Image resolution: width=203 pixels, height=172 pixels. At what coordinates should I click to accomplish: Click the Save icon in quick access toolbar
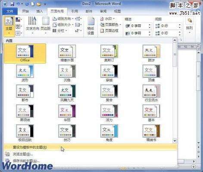click(12, 4)
